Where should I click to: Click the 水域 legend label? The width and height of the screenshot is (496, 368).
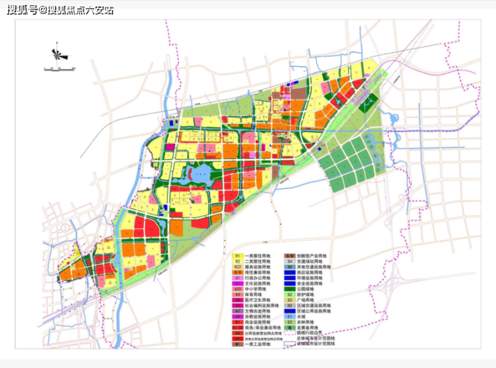[301, 316]
